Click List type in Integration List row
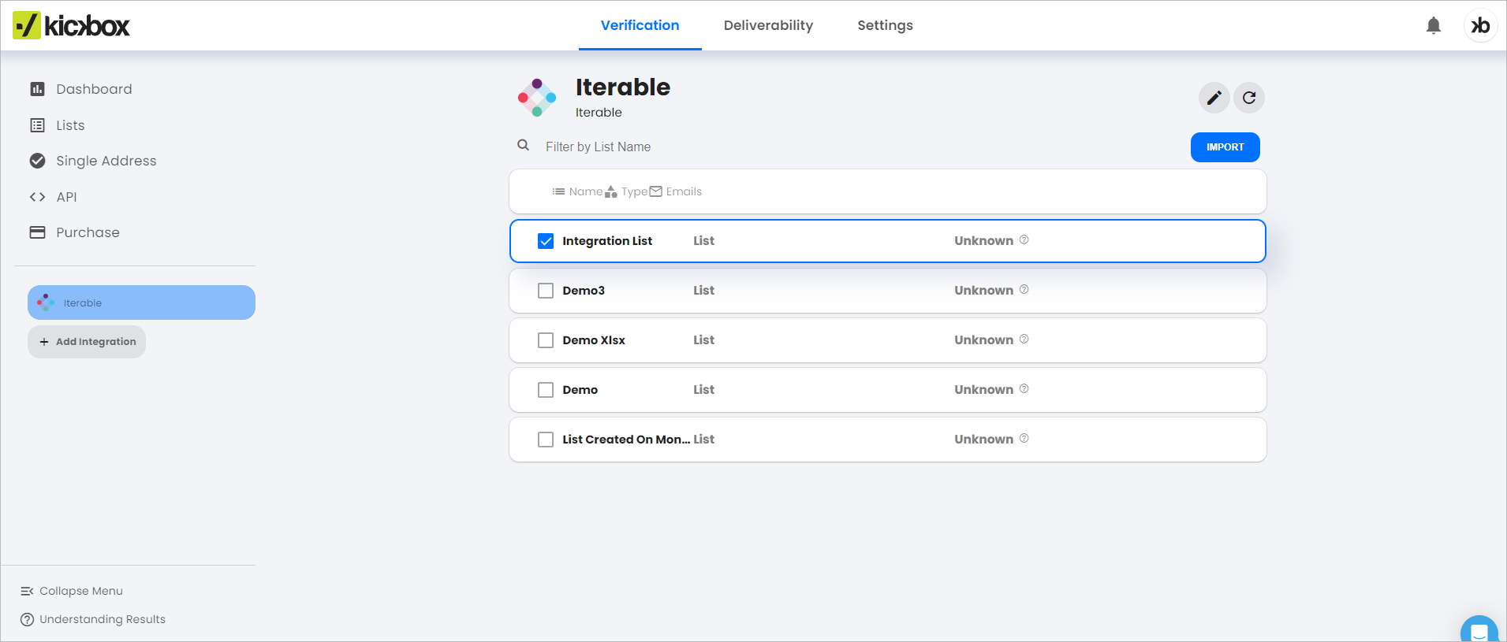The width and height of the screenshot is (1507, 642). pyautogui.click(x=703, y=241)
